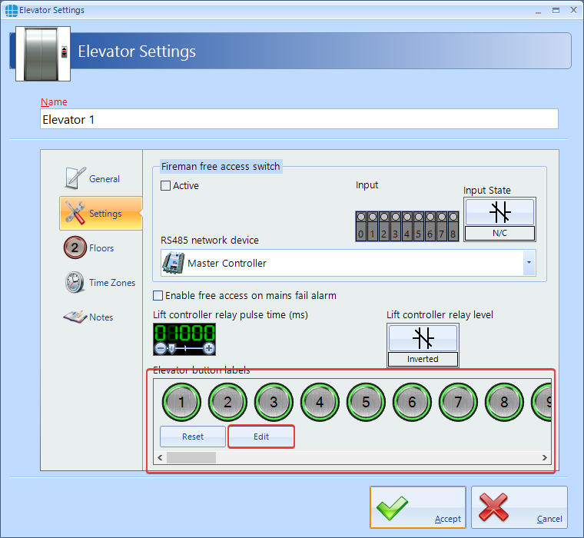Maximize the Elevator Settings window
The height and width of the screenshot is (538, 584).
point(556,11)
